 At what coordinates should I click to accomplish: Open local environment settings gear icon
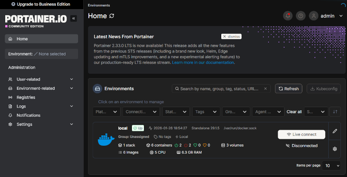pos(334,149)
